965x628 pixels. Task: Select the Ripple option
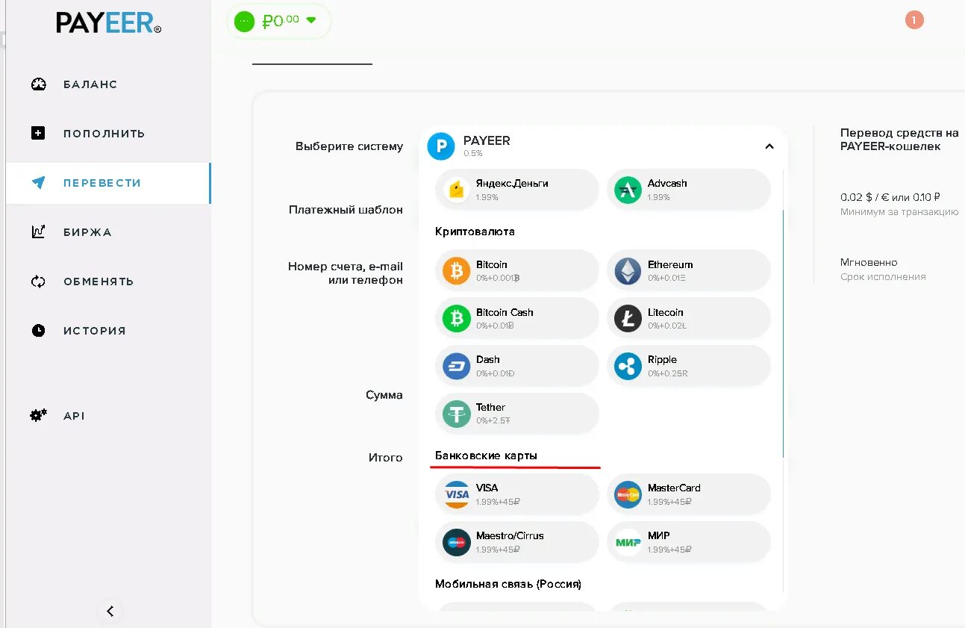(x=689, y=366)
